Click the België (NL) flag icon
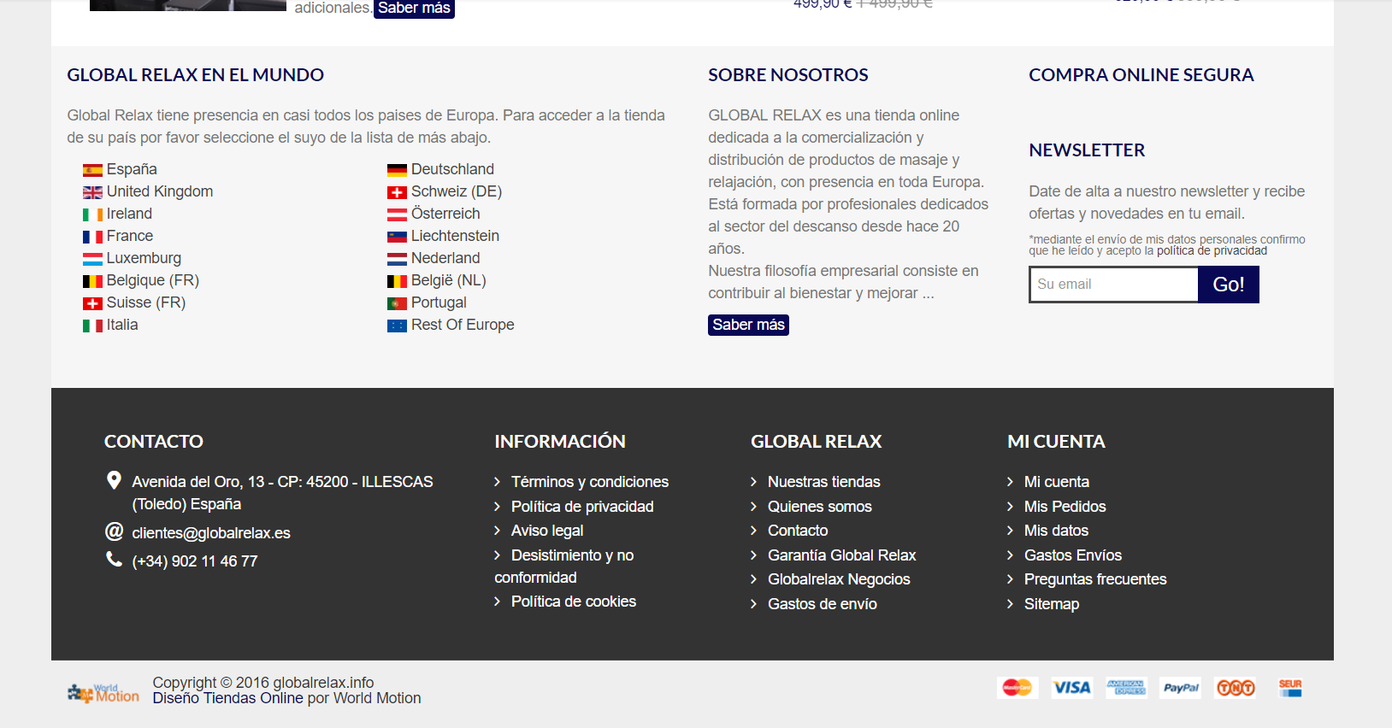 pos(397,281)
